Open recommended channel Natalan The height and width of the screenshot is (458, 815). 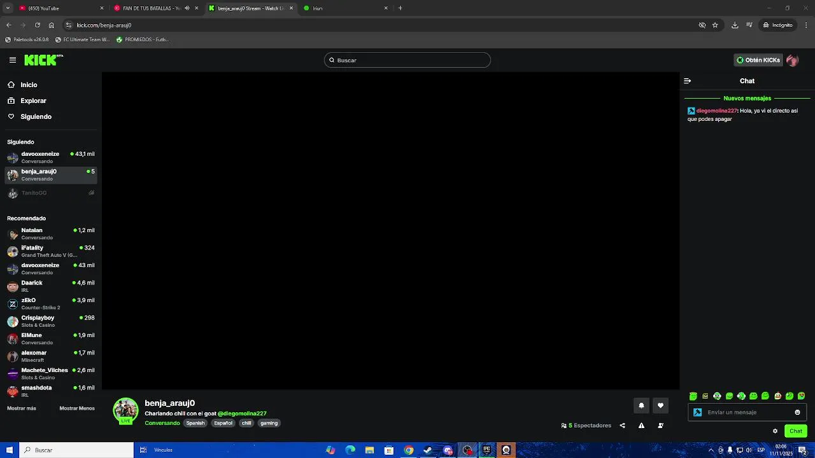tap(51, 233)
